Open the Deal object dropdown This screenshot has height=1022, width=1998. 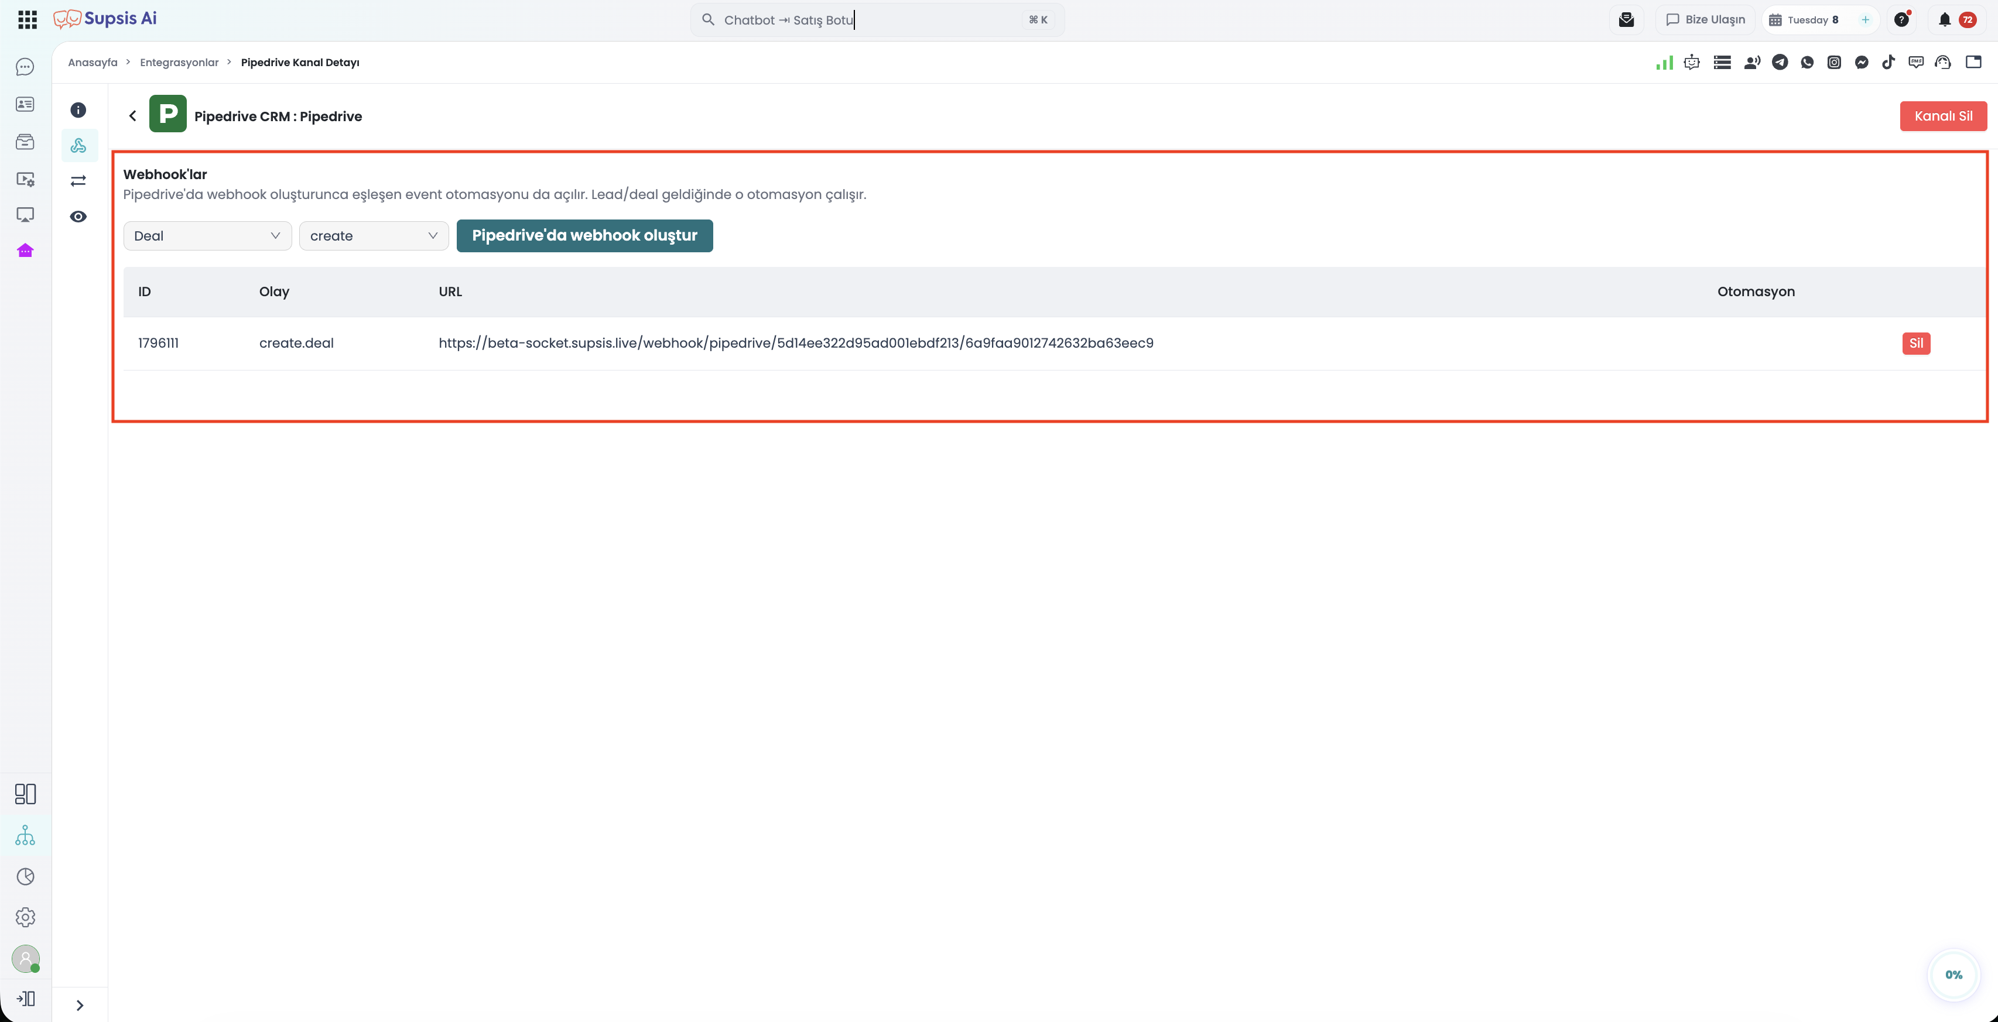click(207, 236)
